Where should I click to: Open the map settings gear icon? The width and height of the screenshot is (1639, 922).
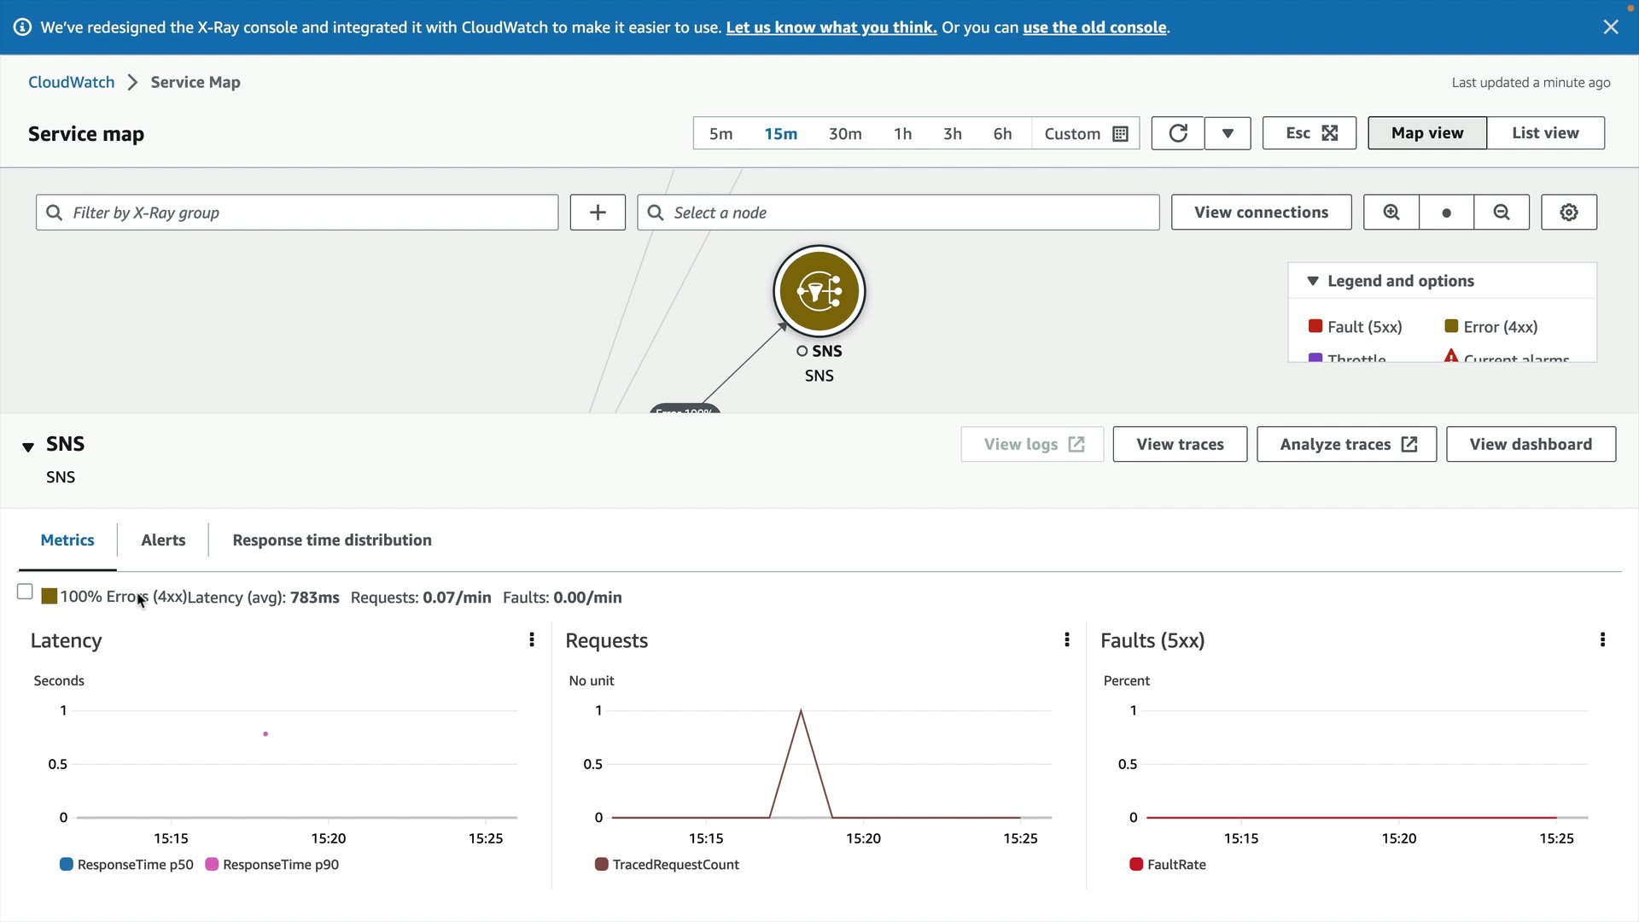[1568, 213]
